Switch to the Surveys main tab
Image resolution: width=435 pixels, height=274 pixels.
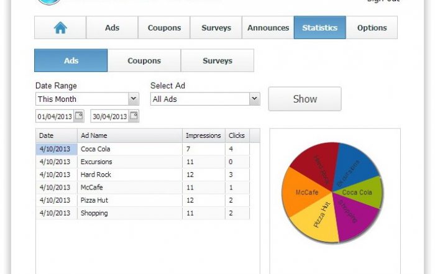[216, 27]
